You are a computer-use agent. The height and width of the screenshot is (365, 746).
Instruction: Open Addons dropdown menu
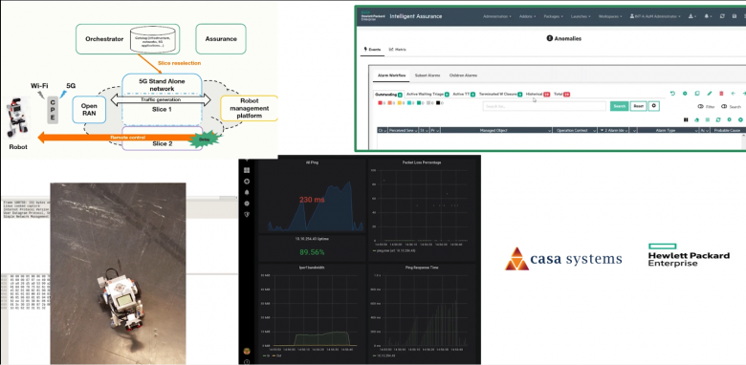point(527,16)
